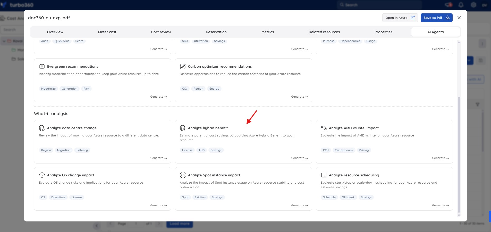Click the Downtime tag
Image resolution: width=491 pixels, height=232 pixels.
58,197
